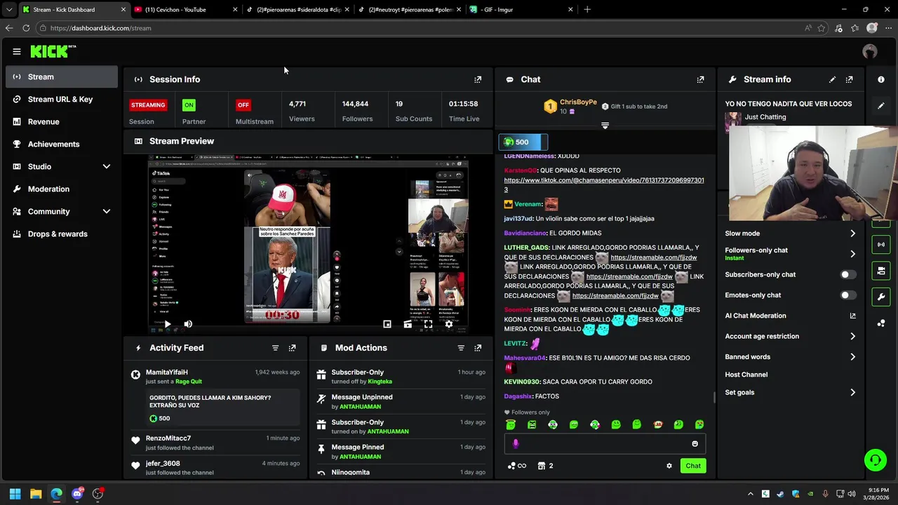898x505 pixels.
Task: Toggle Subscribers-only chat switch
Action: 848,275
